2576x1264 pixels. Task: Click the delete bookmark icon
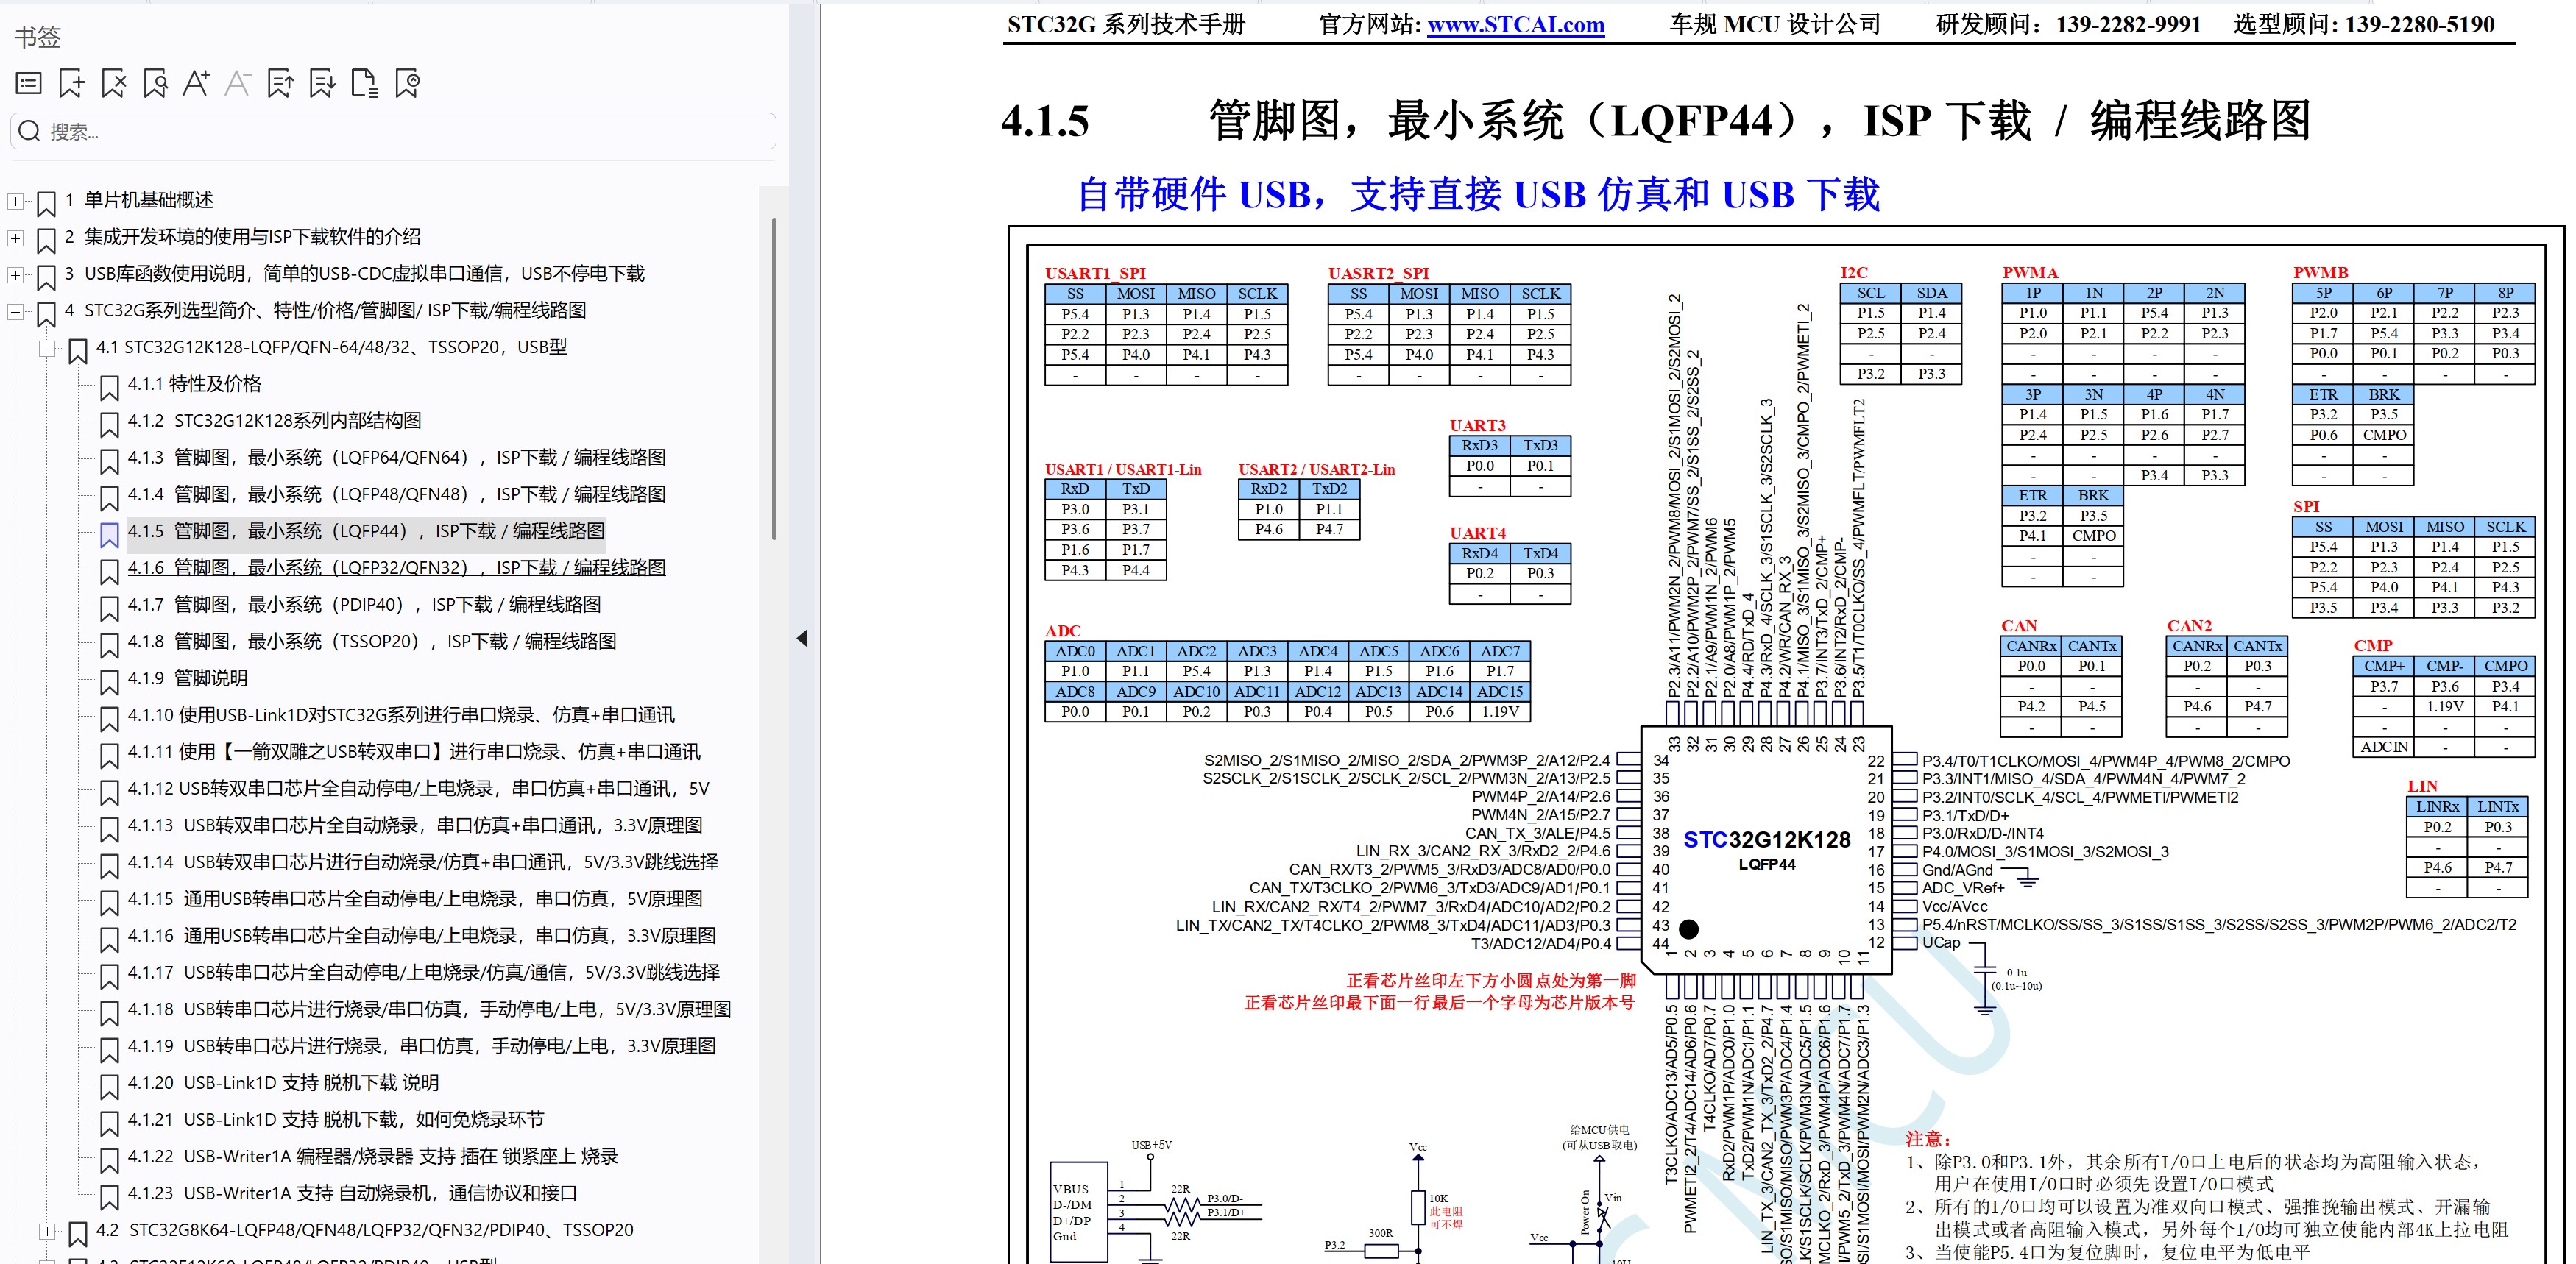click(114, 84)
